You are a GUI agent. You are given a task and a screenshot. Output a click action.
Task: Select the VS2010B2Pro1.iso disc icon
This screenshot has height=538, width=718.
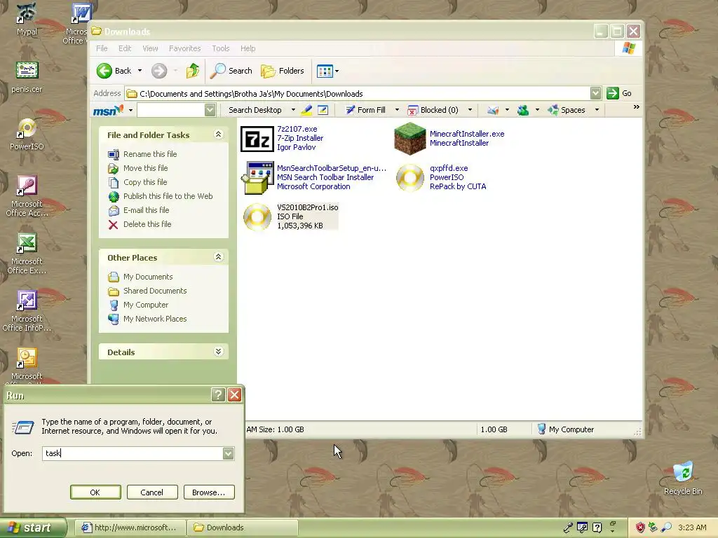tap(257, 217)
